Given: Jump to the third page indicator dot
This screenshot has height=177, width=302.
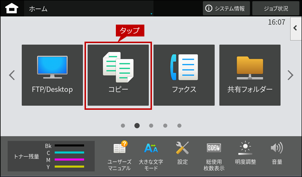Looking at the screenshot, I should pos(151,125).
